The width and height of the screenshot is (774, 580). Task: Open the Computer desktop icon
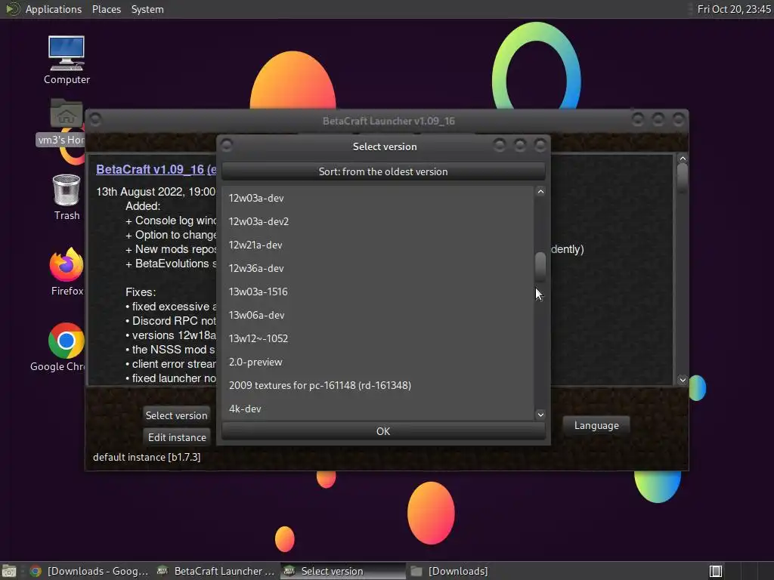coord(67,59)
